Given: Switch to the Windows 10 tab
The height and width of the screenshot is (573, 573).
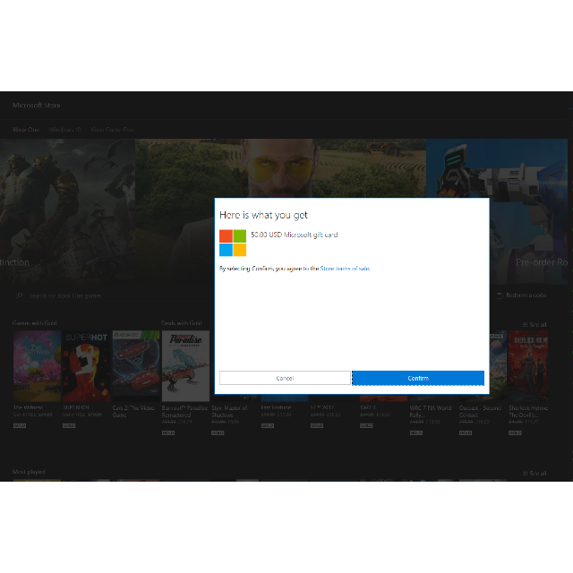Looking at the screenshot, I should (64, 130).
